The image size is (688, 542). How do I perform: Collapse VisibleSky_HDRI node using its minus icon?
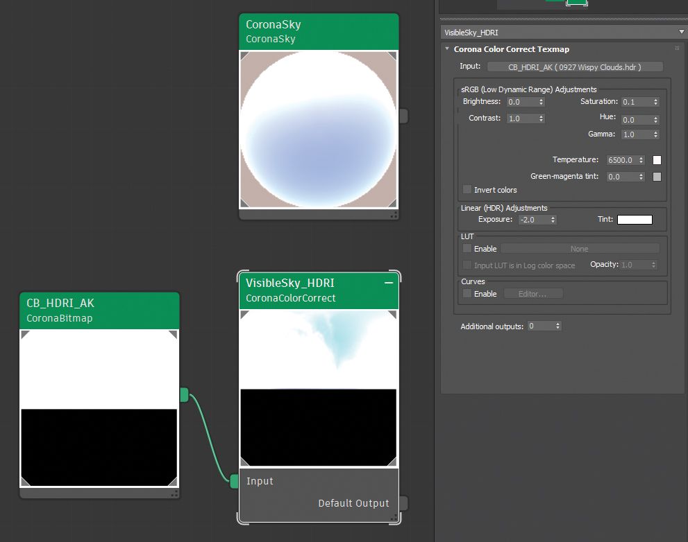(389, 283)
